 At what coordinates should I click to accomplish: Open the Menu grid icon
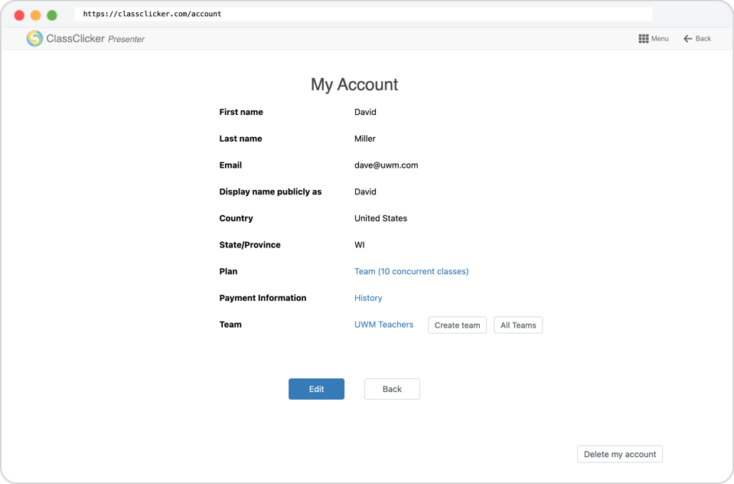[x=644, y=38]
